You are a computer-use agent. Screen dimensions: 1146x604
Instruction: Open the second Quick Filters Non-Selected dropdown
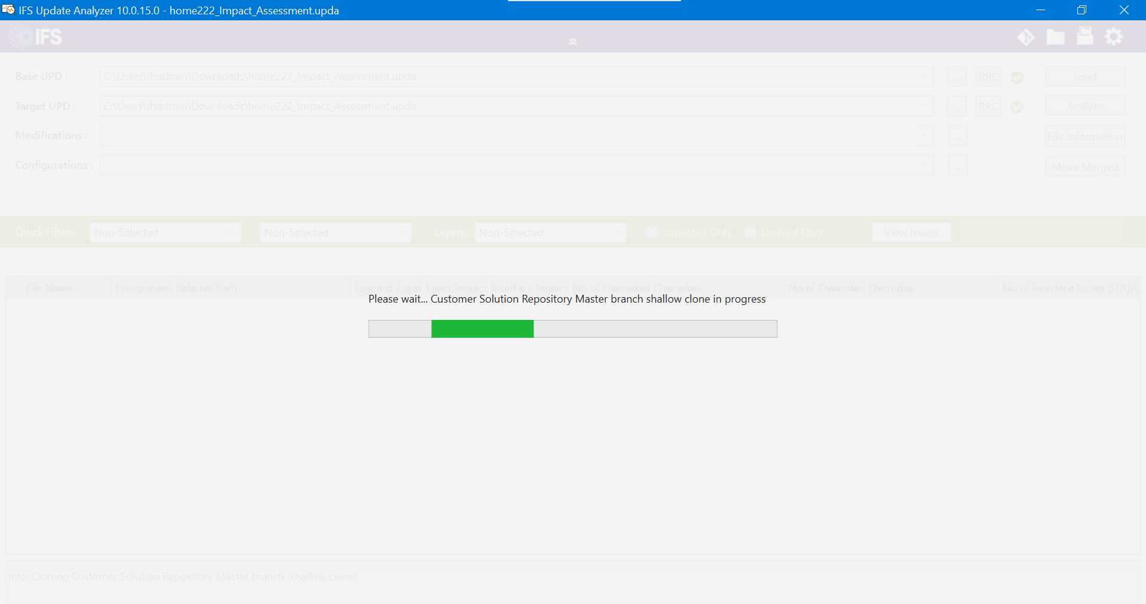[x=335, y=232]
